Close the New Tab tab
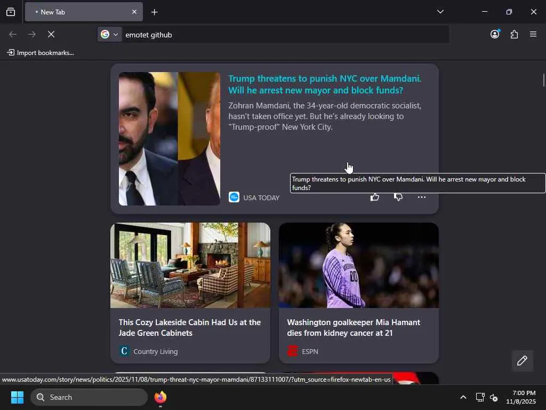Screen dimensions: 546x410 (x=134, y=12)
